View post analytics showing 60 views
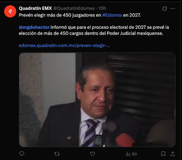The width and height of the screenshot is (182, 160). (131, 154)
